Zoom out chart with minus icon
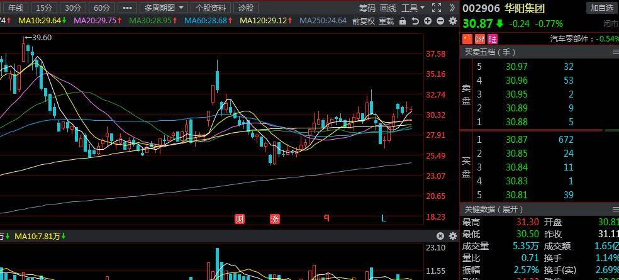 click(440, 21)
